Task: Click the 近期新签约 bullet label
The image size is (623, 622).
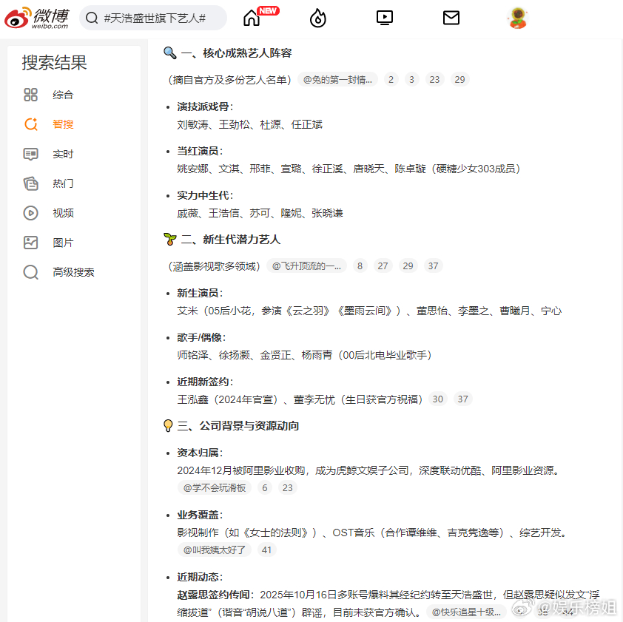Action: [205, 382]
